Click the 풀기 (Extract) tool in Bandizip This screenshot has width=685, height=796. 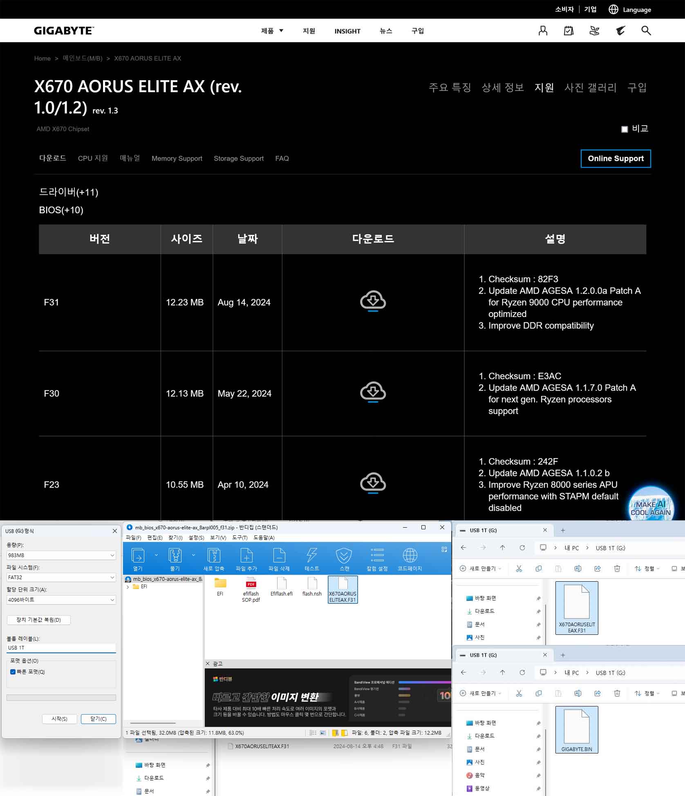(x=175, y=559)
